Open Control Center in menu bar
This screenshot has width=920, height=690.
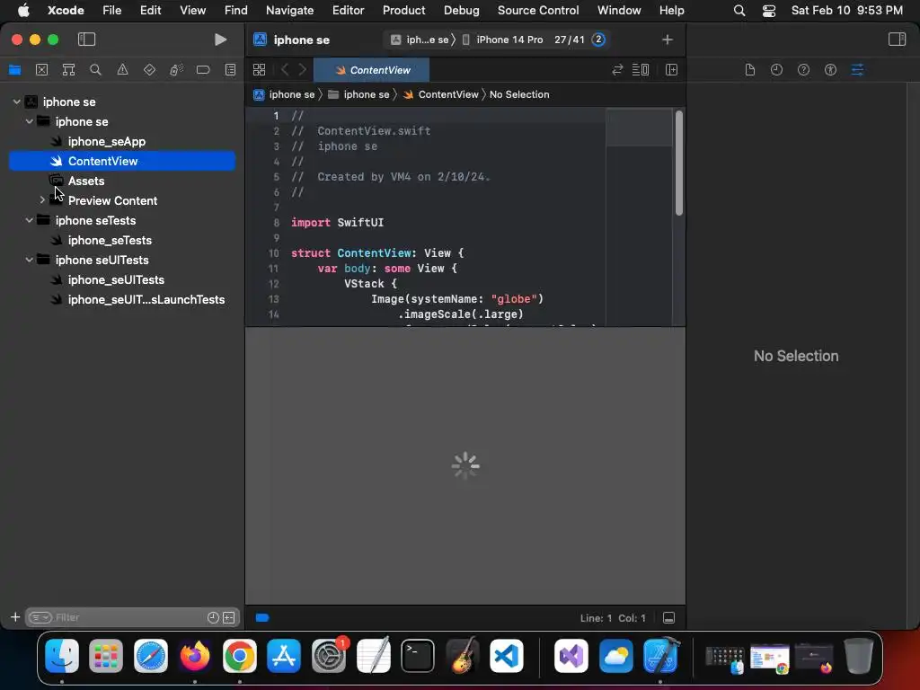769,10
